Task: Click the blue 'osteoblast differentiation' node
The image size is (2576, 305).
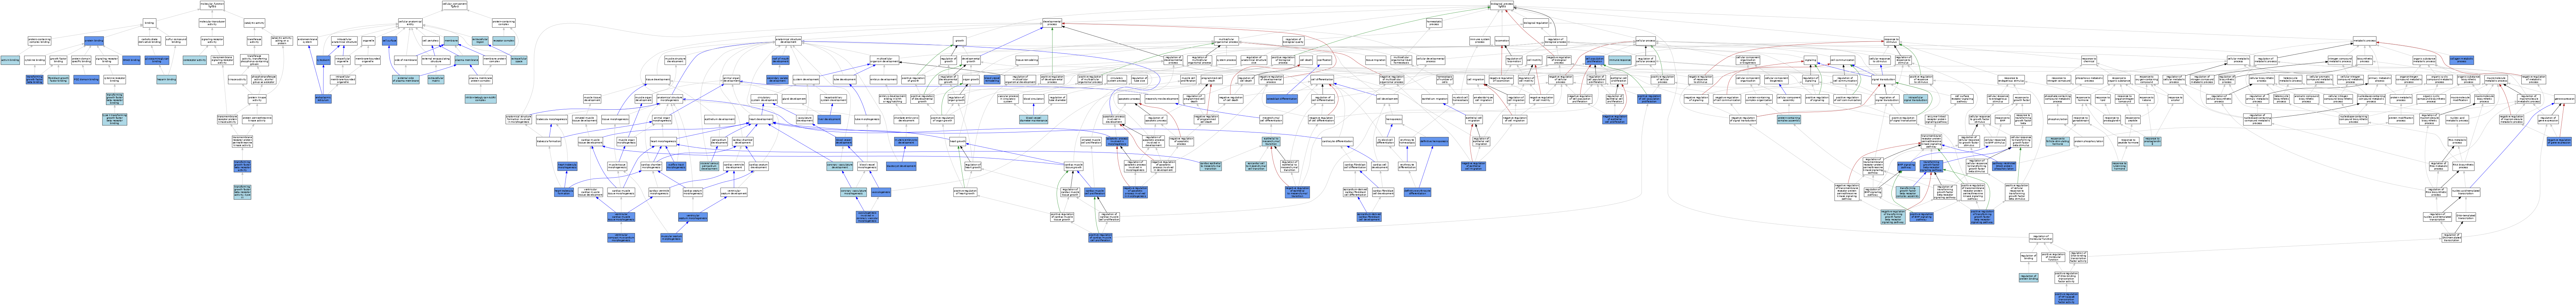Action: (1282, 99)
